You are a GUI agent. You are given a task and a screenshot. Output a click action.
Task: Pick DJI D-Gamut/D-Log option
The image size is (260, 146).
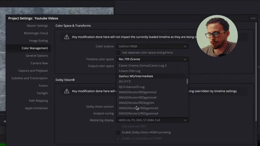pos(132,87)
